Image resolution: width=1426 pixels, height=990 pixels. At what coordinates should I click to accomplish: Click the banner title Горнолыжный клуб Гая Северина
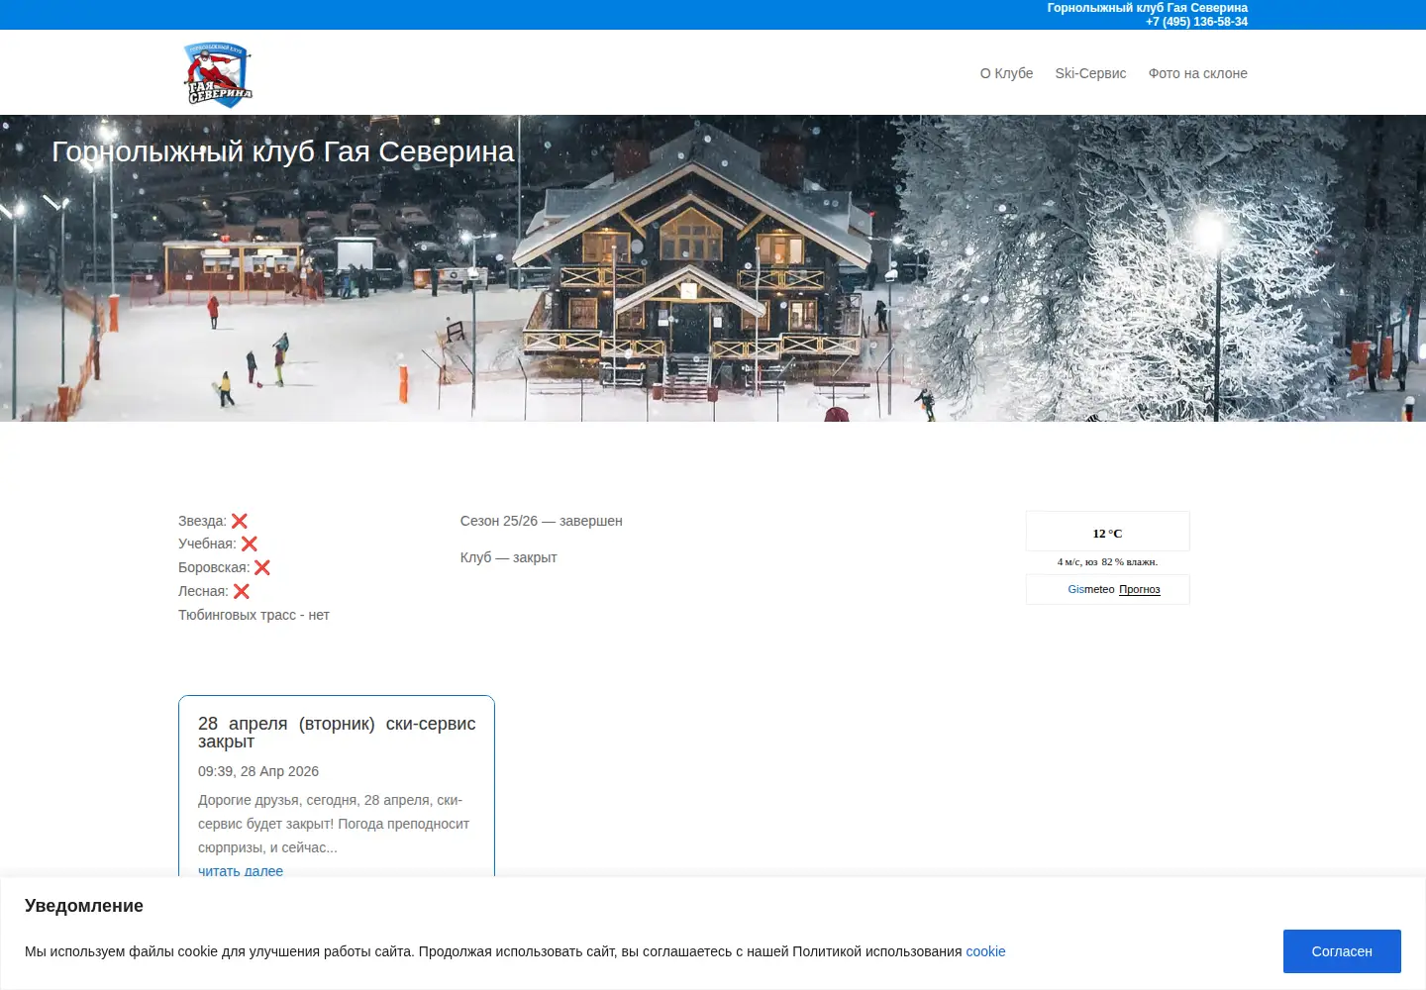[x=283, y=151]
